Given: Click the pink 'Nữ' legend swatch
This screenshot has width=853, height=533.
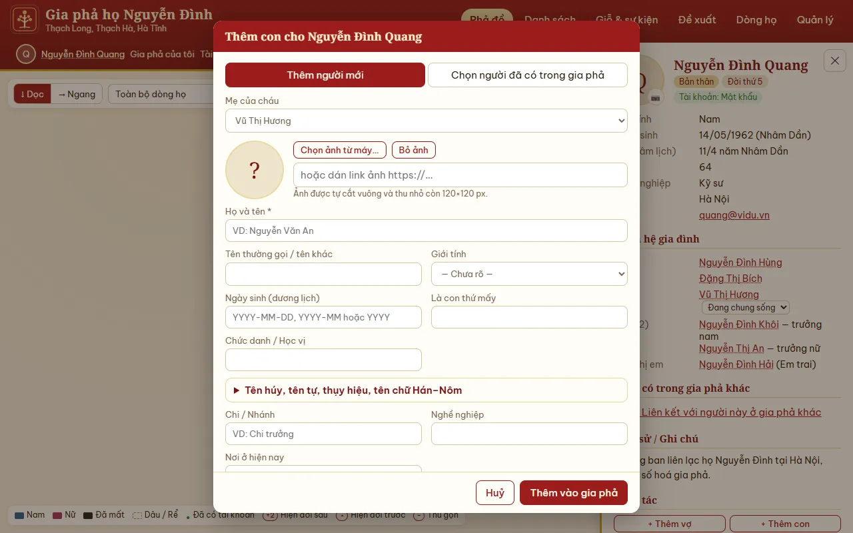Looking at the screenshot, I should pyautogui.click(x=57, y=515).
